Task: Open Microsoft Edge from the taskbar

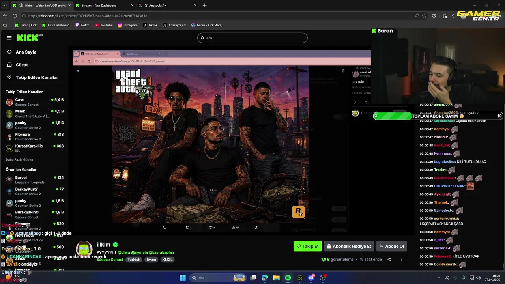Action: 265,278
